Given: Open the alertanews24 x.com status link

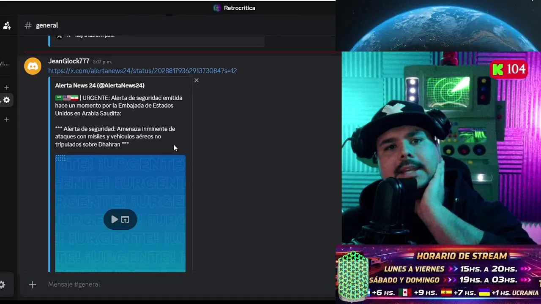Looking at the screenshot, I should point(142,71).
